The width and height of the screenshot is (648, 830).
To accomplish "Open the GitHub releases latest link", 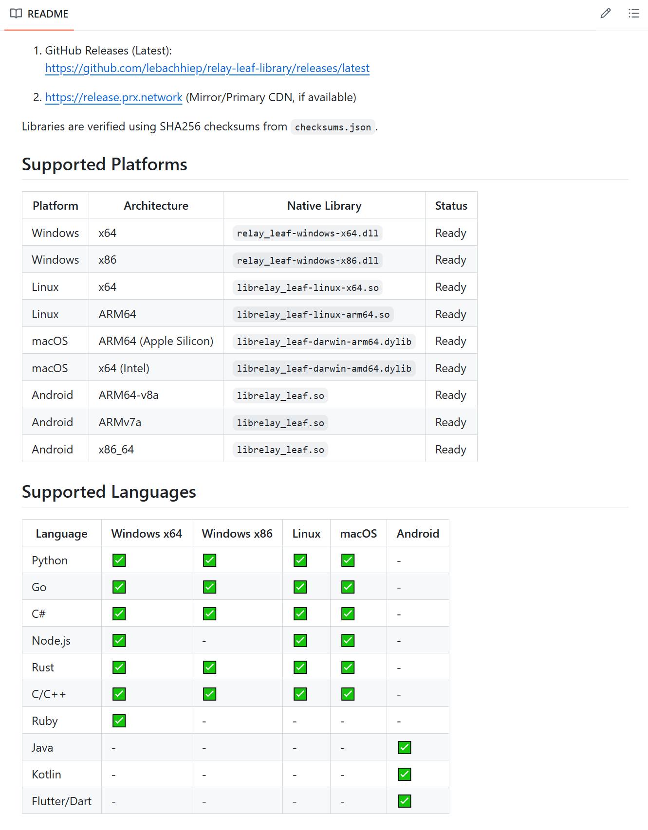I will pos(207,68).
